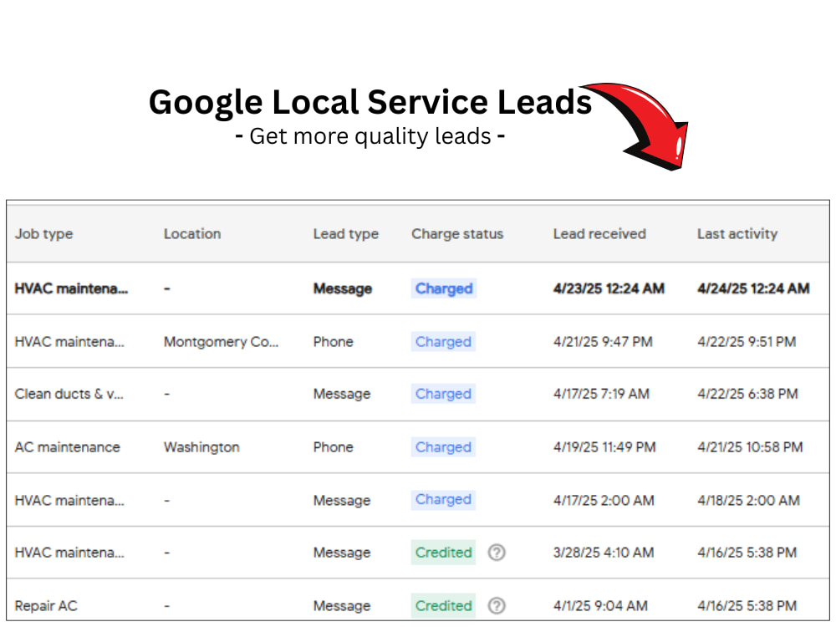
Task: Select last activity 4/18/25 2:00 AM
Action: point(748,501)
